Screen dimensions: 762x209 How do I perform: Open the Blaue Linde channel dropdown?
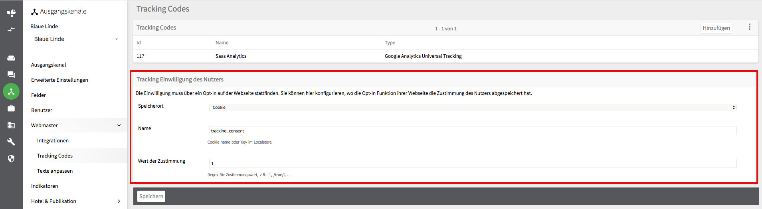[x=76, y=39]
